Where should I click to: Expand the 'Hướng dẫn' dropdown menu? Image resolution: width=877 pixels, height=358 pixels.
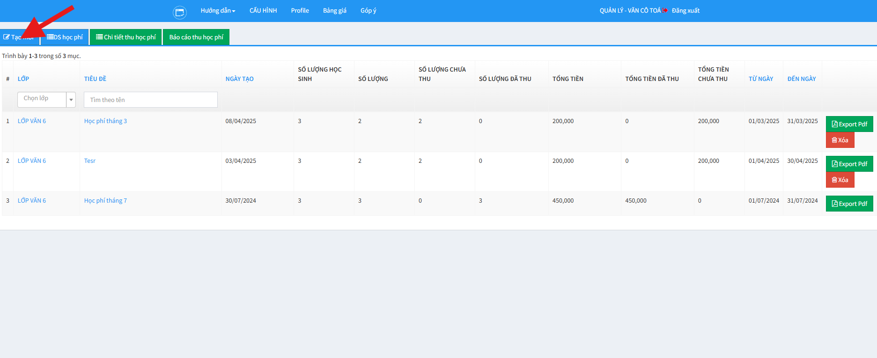tap(218, 10)
